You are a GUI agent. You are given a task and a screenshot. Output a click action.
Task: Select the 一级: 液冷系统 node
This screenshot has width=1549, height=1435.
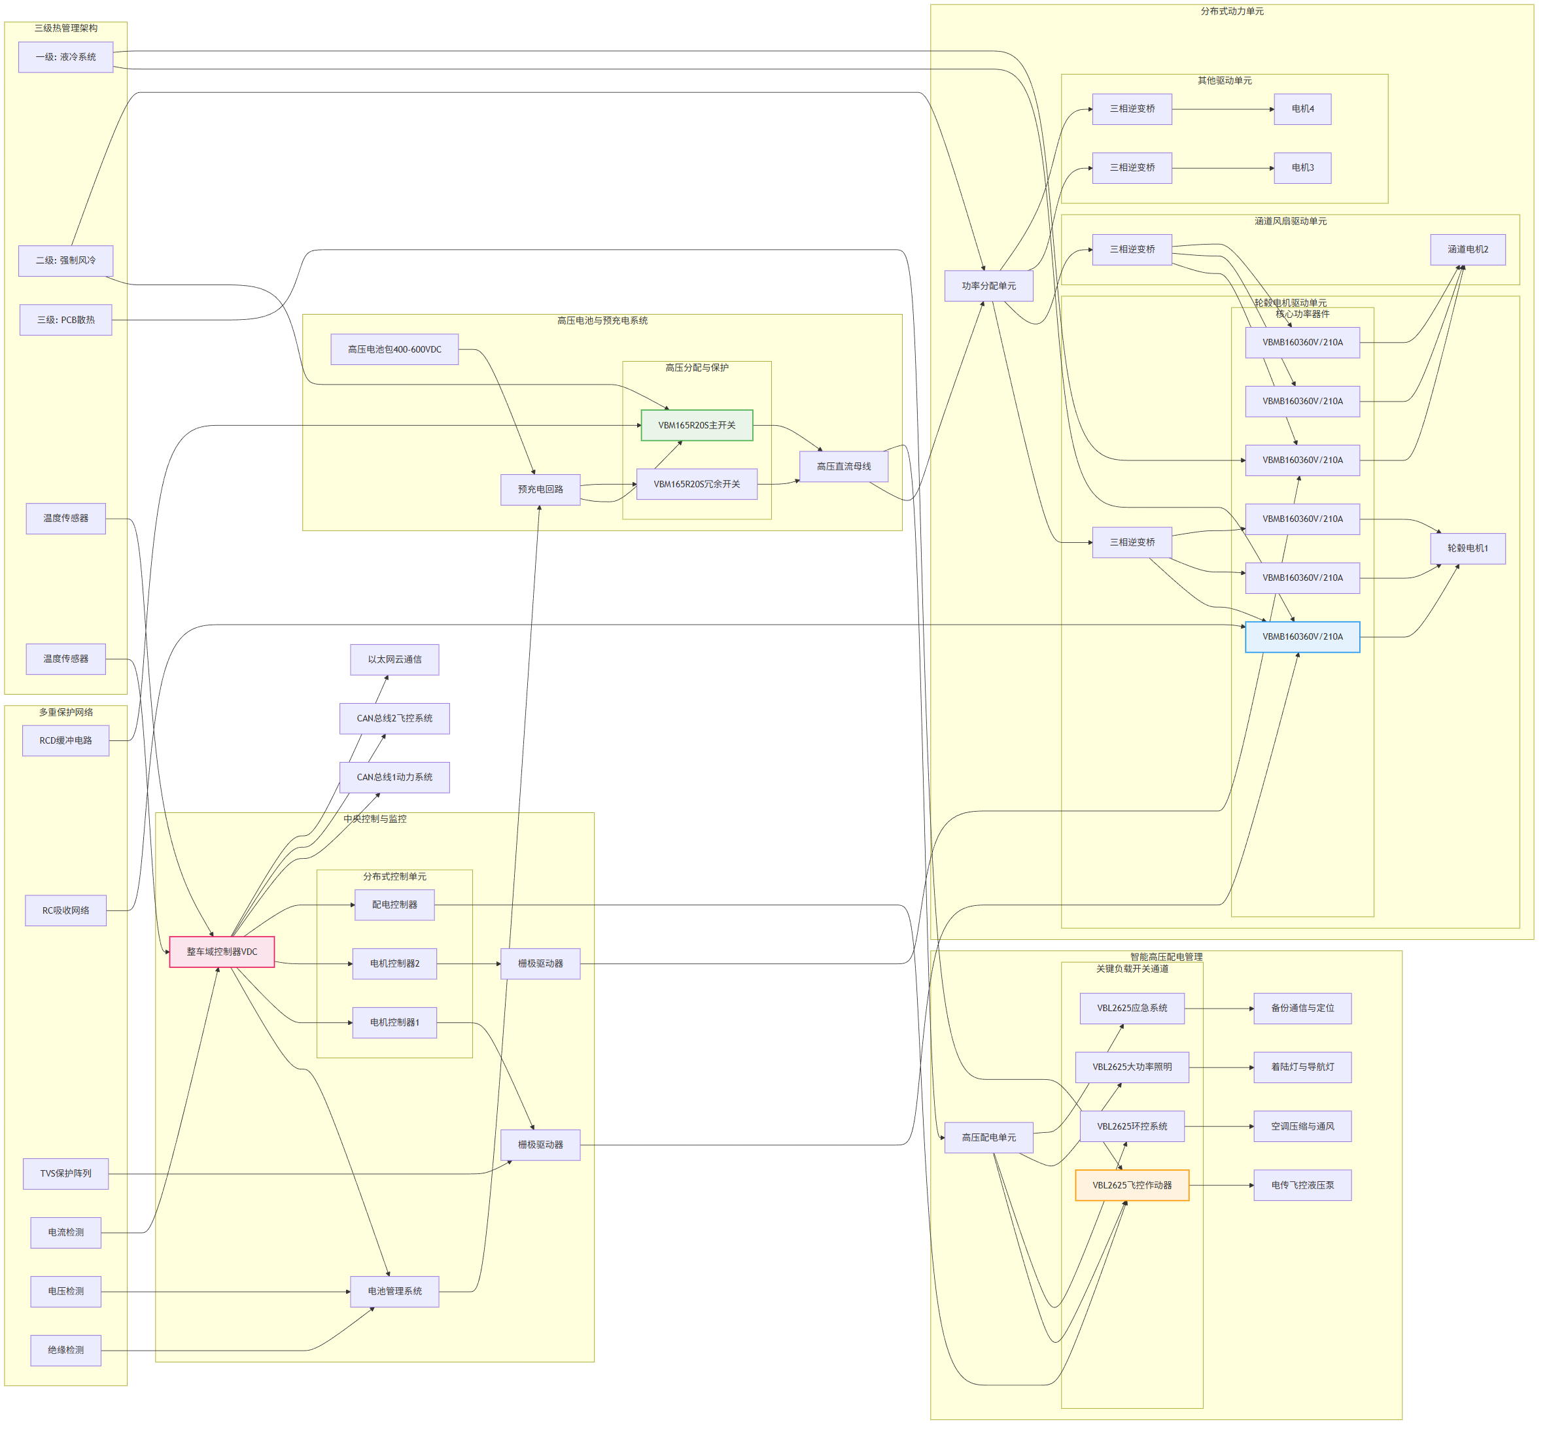[x=66, y=57]
